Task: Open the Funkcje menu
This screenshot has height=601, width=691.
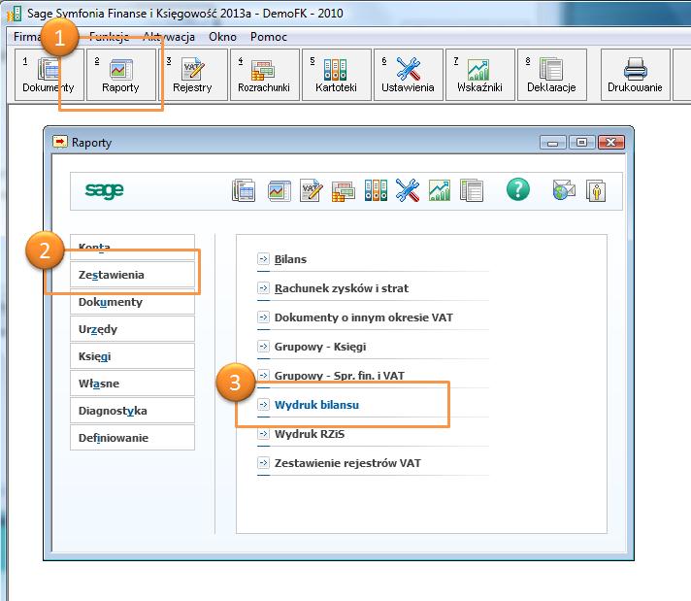Action: 109,37
